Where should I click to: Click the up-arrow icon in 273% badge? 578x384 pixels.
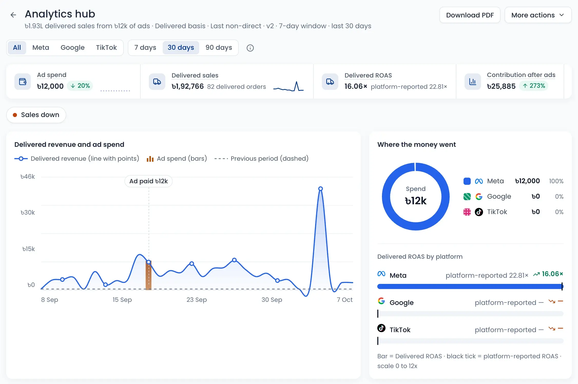coord(525,86)
